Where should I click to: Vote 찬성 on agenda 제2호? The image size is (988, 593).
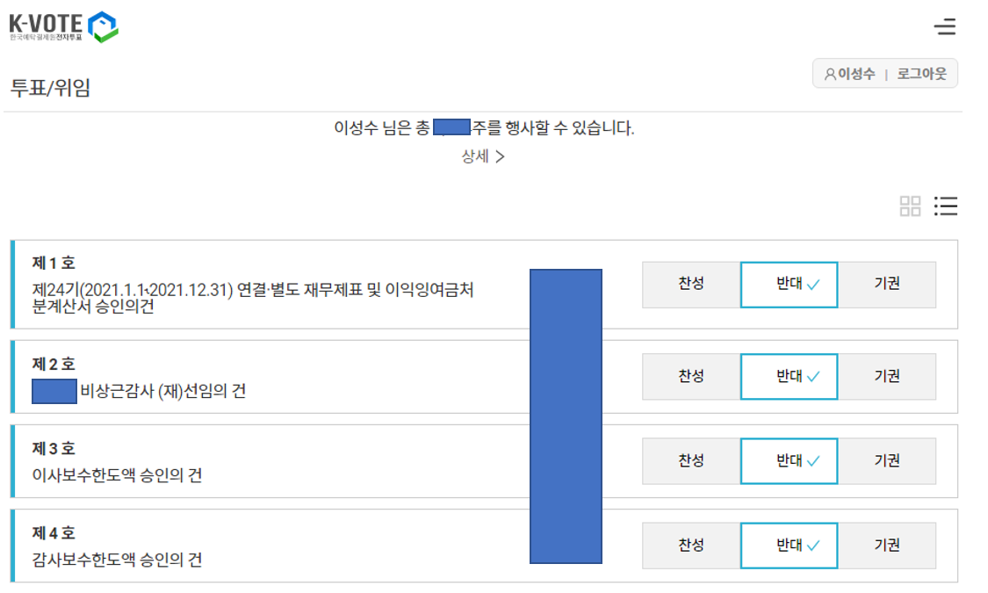(x=691, y=376)
